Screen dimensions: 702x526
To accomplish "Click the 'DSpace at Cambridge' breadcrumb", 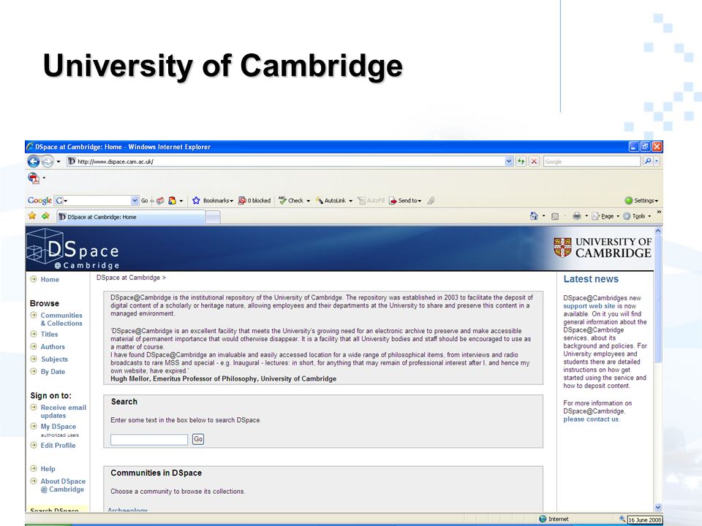I will pos(128,278).
